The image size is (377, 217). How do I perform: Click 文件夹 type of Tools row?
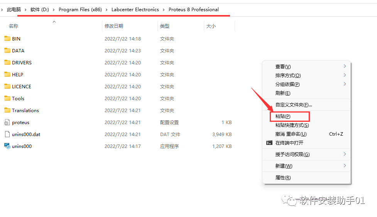(167, 98)
